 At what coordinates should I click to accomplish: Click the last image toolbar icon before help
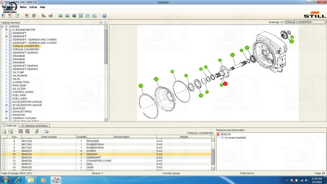pos(94,16)
